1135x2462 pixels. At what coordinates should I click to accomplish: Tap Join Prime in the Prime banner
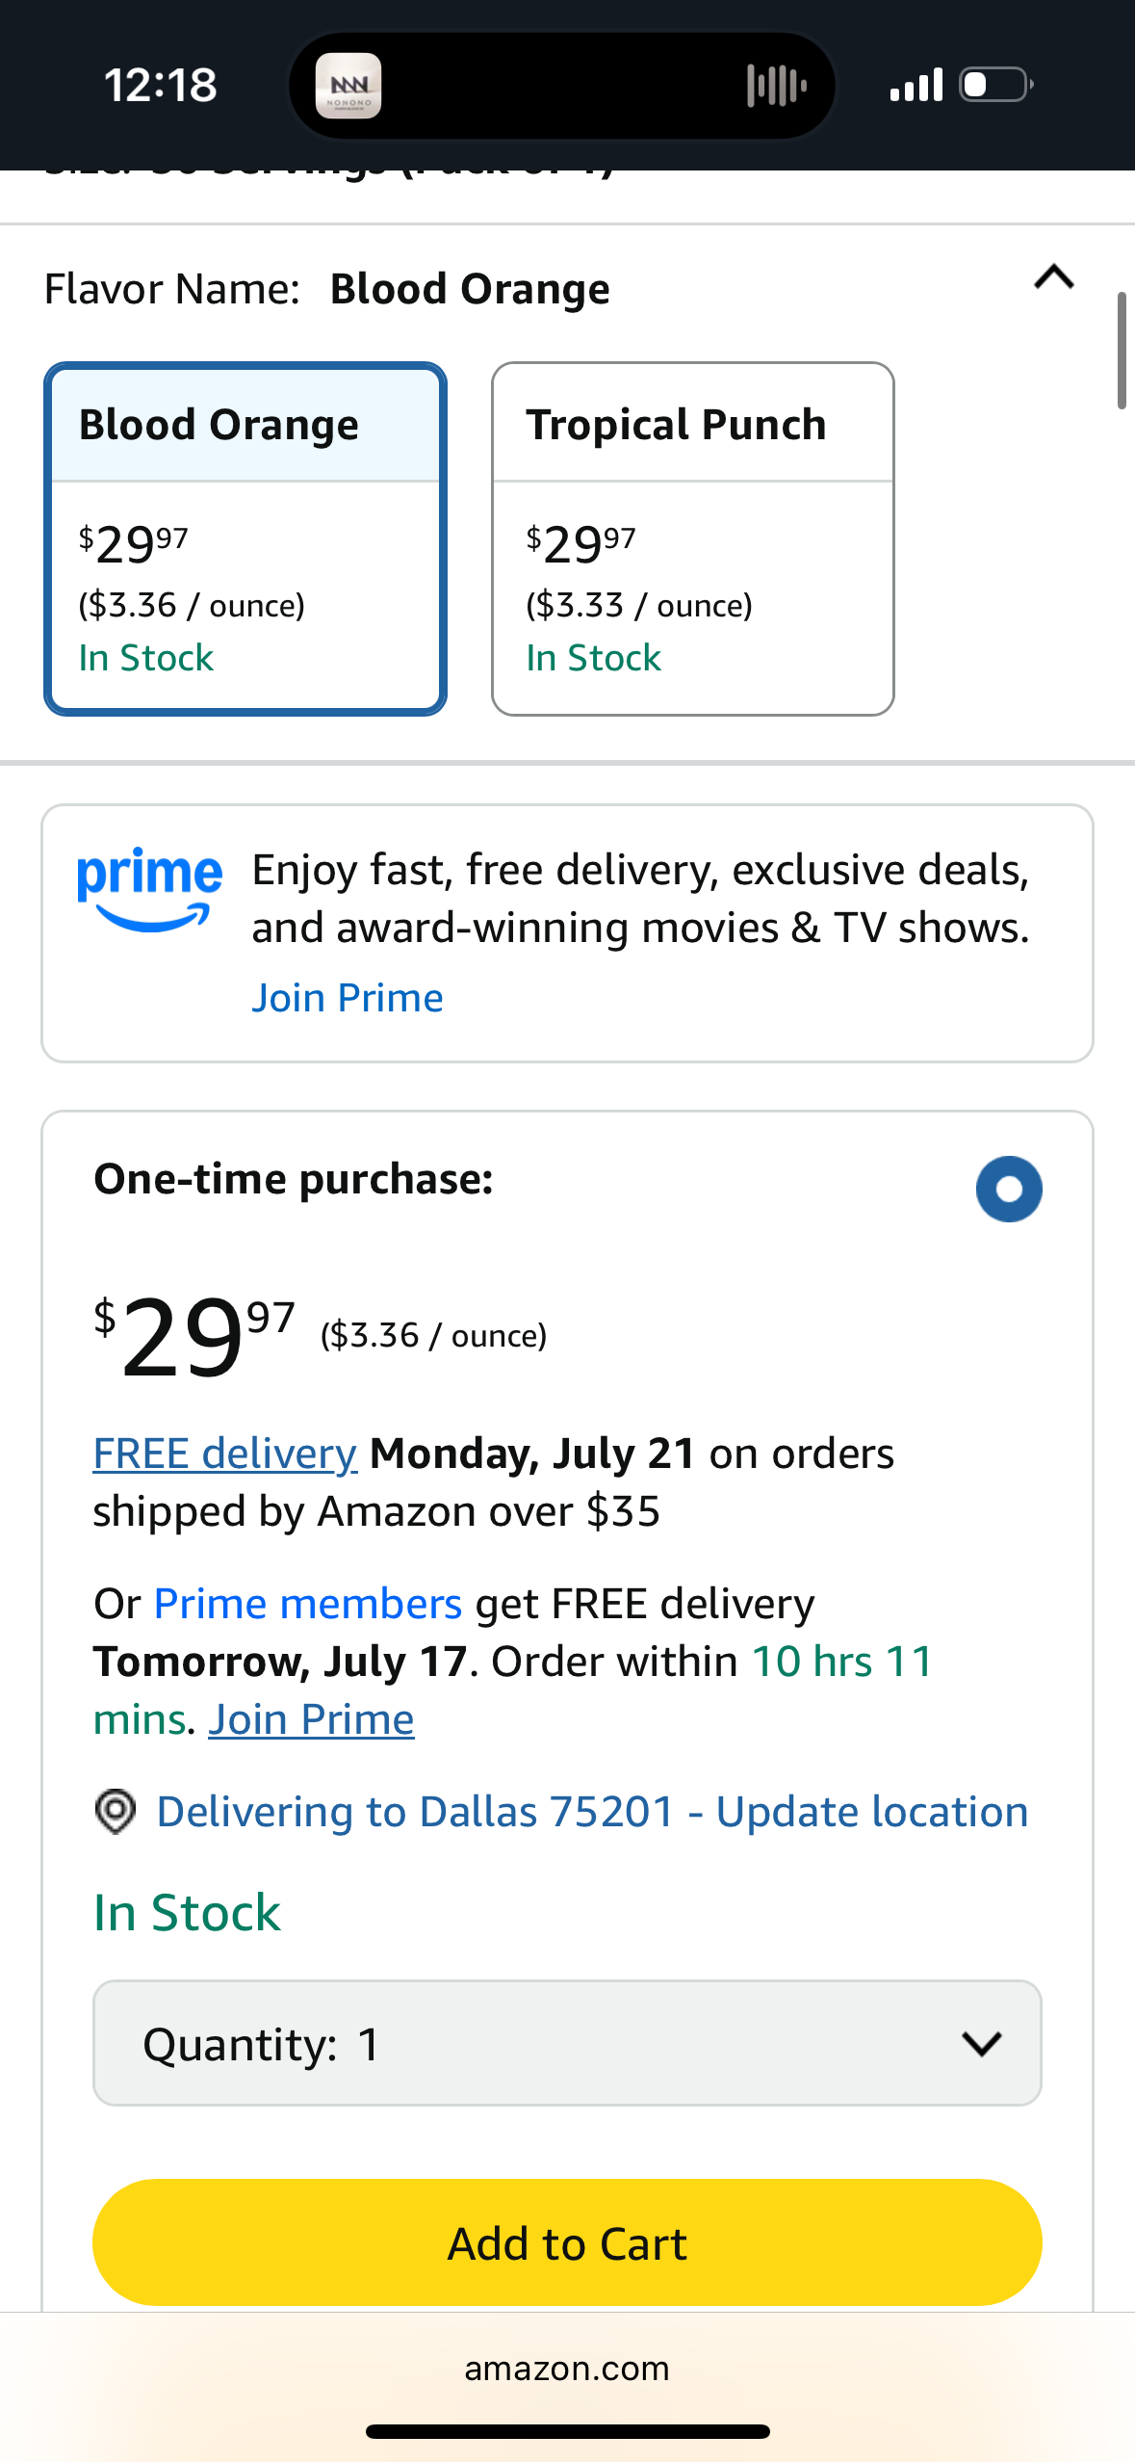348,998
